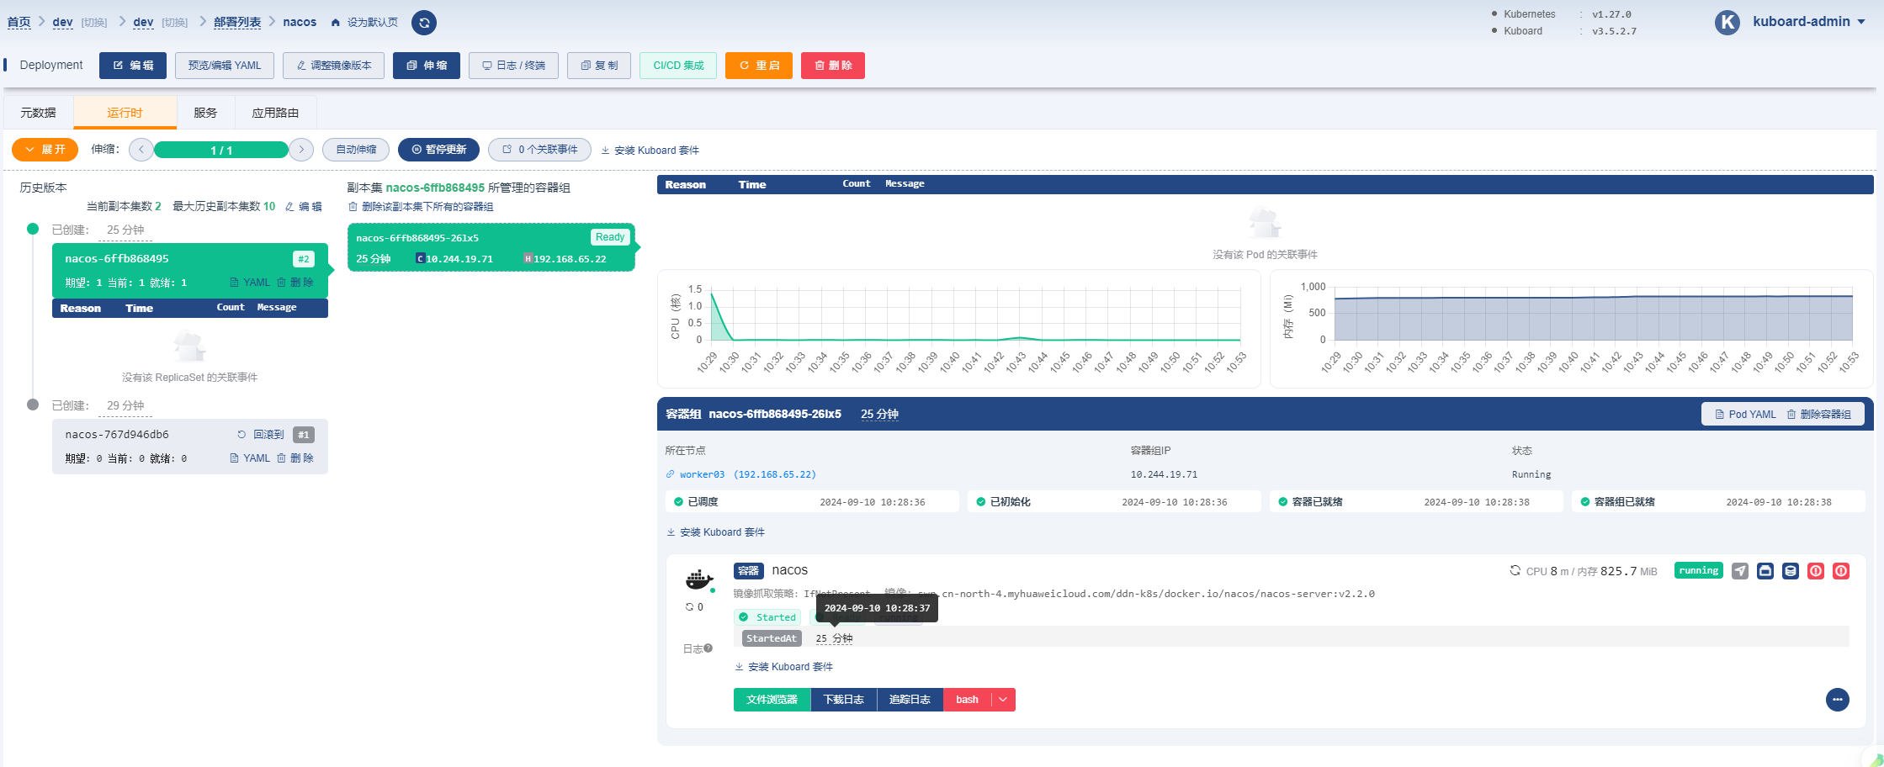Edit 最大历史副本集数 with pencil 编辑
The image size is (1884, 767).
pos(304,206)
